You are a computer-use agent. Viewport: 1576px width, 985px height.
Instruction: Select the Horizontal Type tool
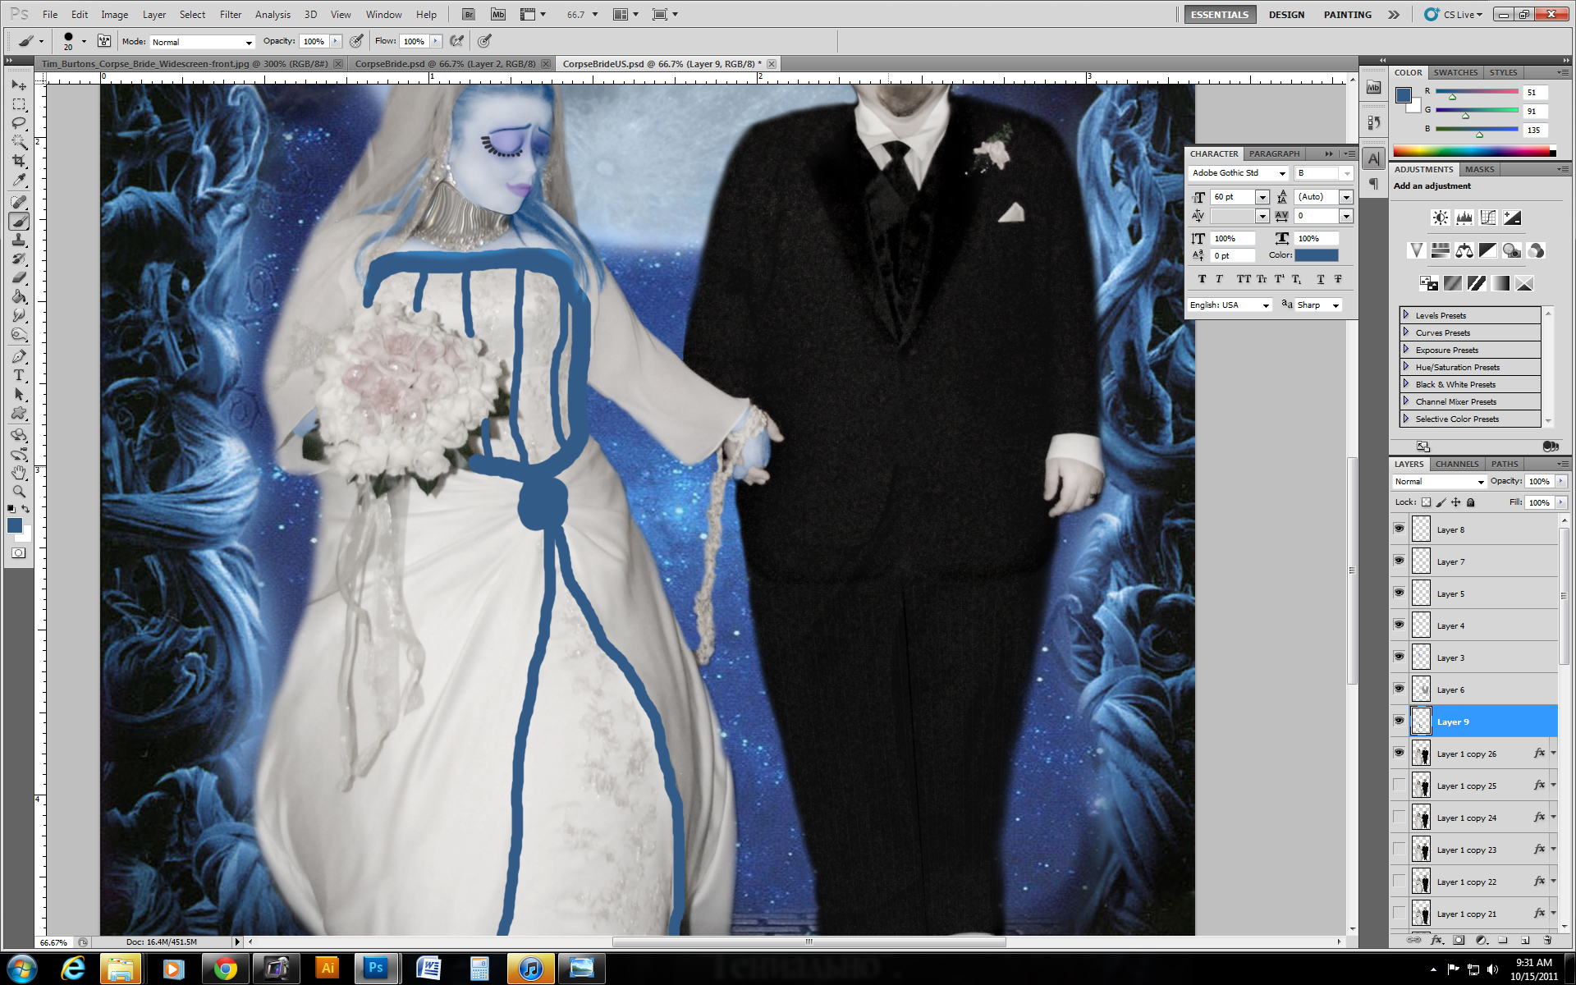[x=19, y=375]
